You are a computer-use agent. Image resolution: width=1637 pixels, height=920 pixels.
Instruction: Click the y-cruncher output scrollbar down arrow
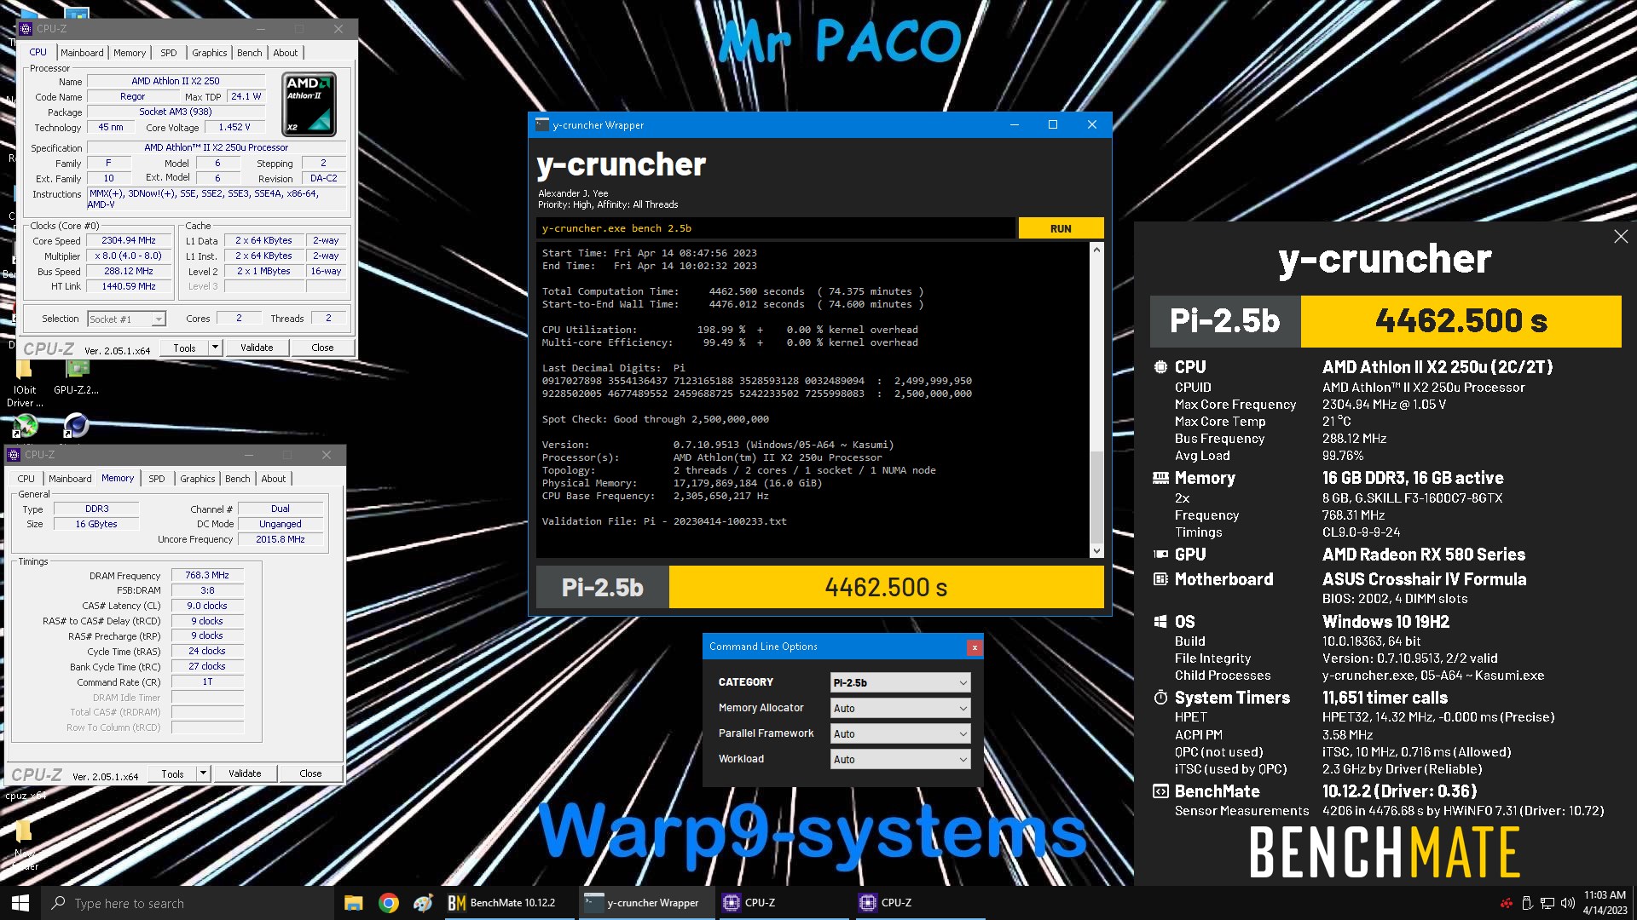pos(1096,551)
